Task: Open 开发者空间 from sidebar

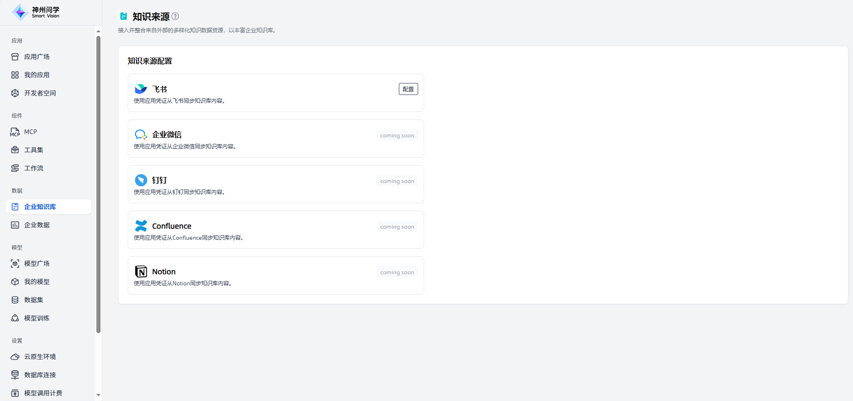Action: point(40,93)
